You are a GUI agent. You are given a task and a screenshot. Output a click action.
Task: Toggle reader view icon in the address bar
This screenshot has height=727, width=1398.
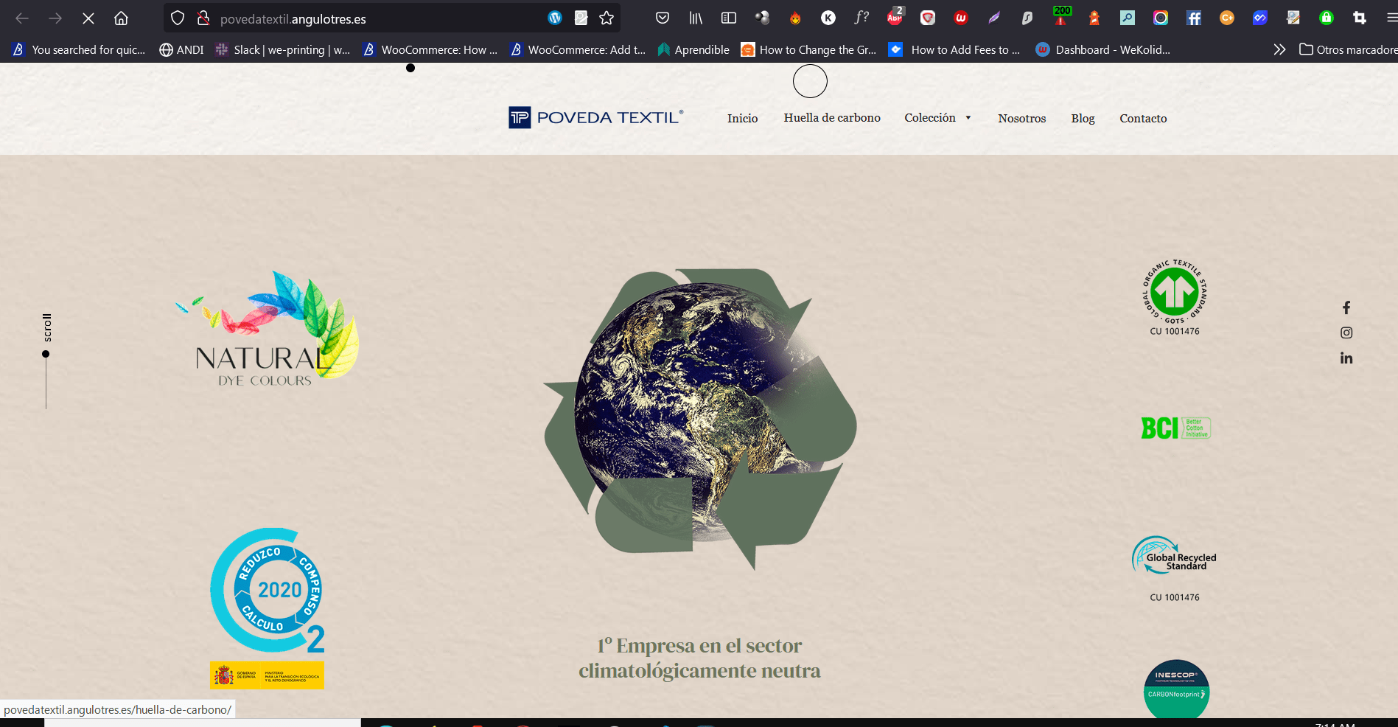pyautogui.click(x=581, y=18)
